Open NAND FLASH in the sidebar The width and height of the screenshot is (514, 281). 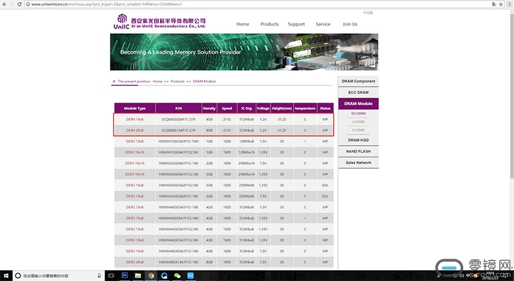(x=358, y=151)
